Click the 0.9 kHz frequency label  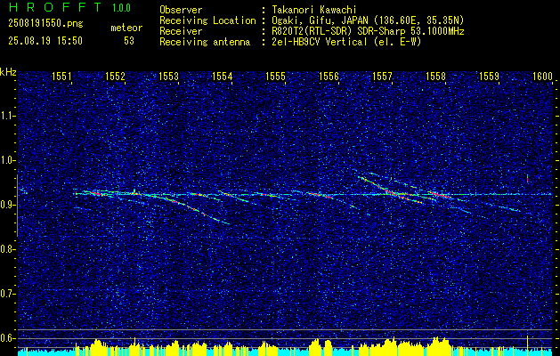click(7, 205)
